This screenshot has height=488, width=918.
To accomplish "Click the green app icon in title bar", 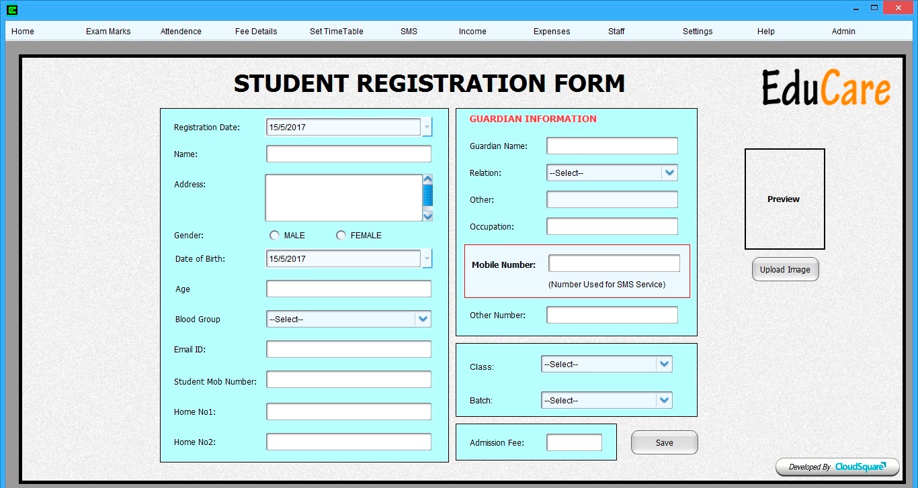I will click(x=11, y=9).
